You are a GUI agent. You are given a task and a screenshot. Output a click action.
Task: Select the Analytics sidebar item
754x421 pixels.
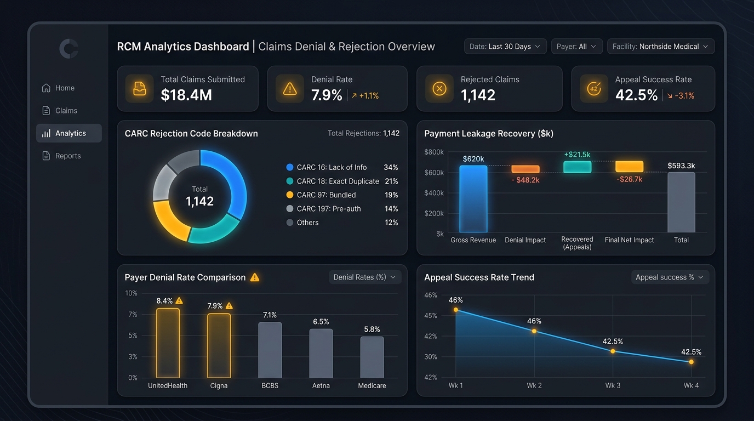pos(69,133)
